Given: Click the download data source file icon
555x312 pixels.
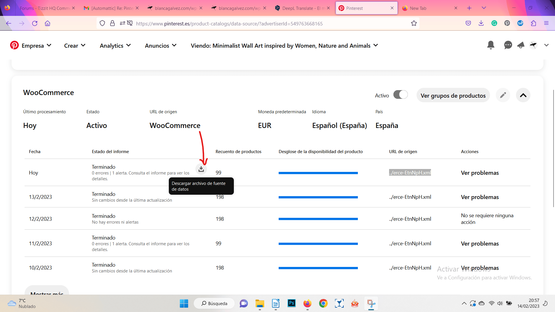Looking at the screenshot, I should [x=201, y=169].
